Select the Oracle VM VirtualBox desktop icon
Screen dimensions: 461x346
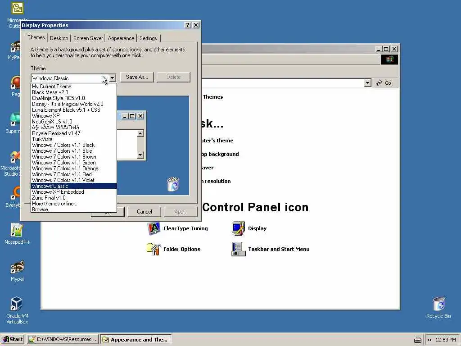point(17,310)
